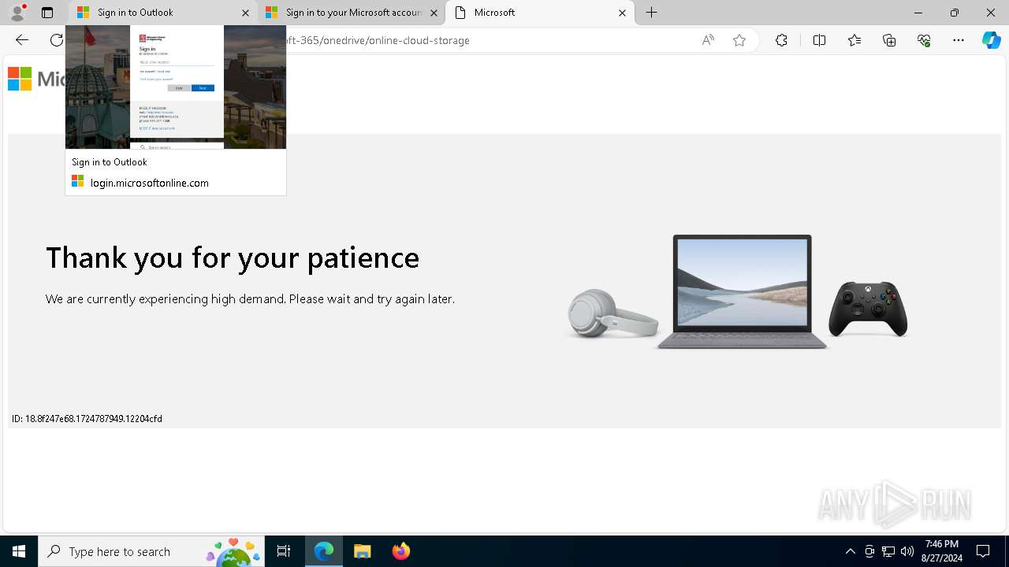
Task: Click the login.microsoftonline.com preview text
Action: point(150,183)
